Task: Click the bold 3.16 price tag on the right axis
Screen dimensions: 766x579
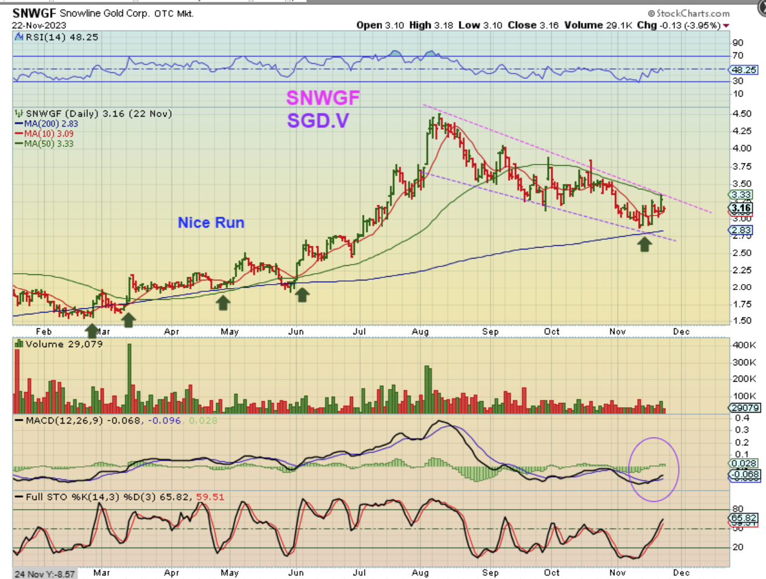Action: [741, 208]
